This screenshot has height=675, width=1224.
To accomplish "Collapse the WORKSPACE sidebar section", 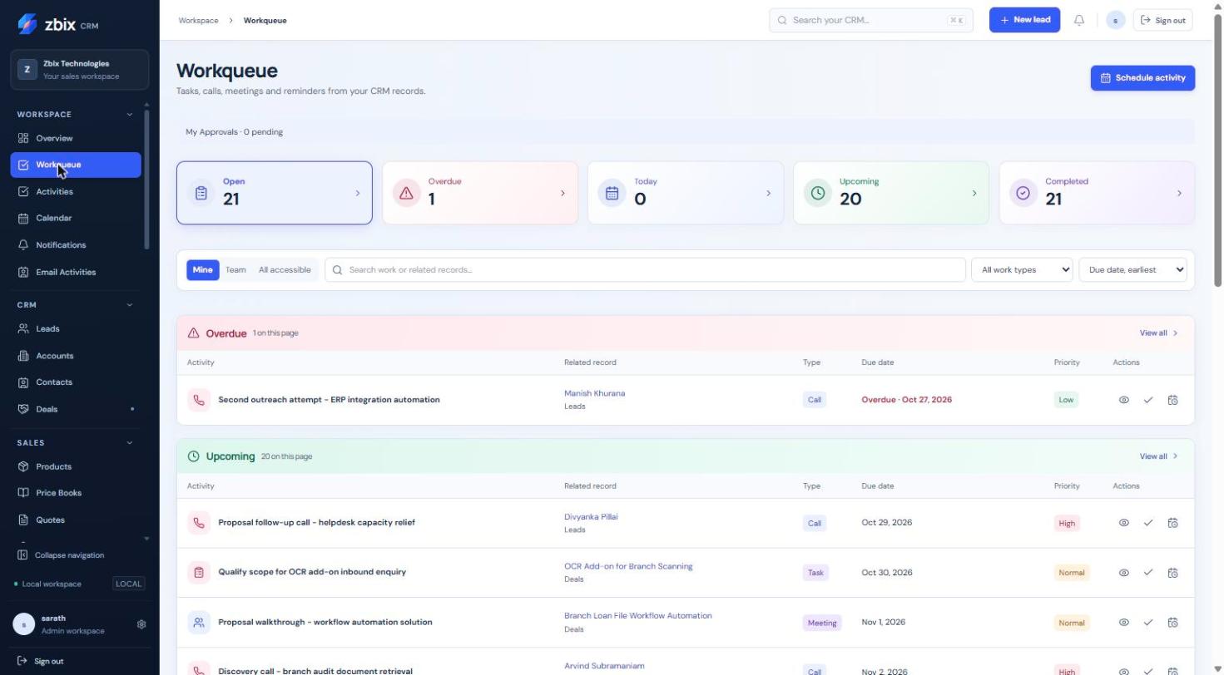I will point(129,114).
